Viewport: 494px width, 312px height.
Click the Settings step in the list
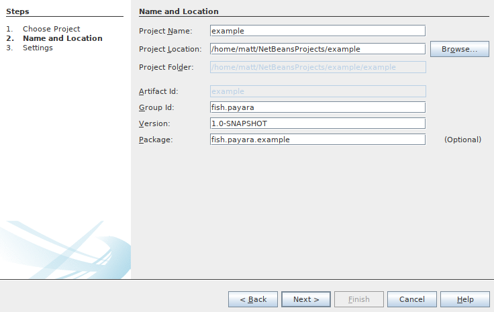38,48
